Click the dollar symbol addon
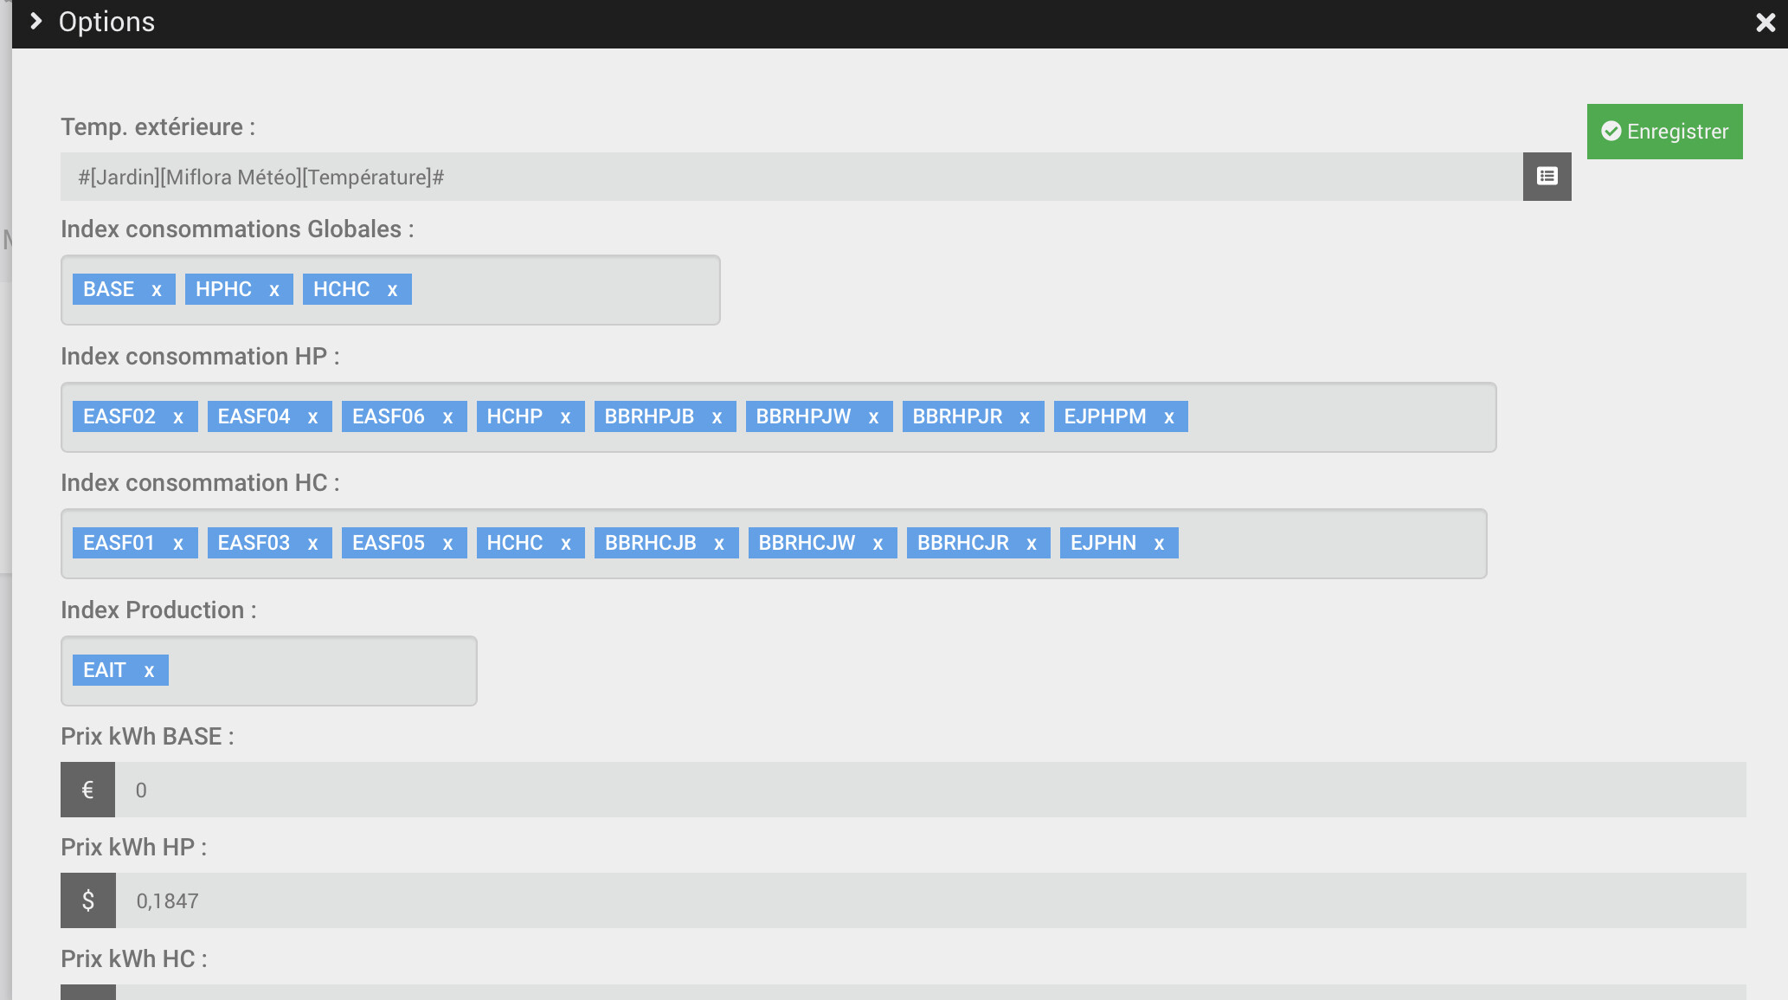Screen dimensions: 1788x1000 (x=87, y=900)
